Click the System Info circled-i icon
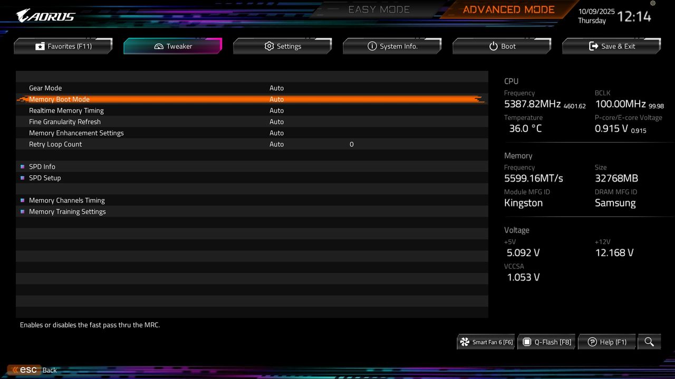The width and height of the screenshot is (675, 379). click(x=372, y=46)
